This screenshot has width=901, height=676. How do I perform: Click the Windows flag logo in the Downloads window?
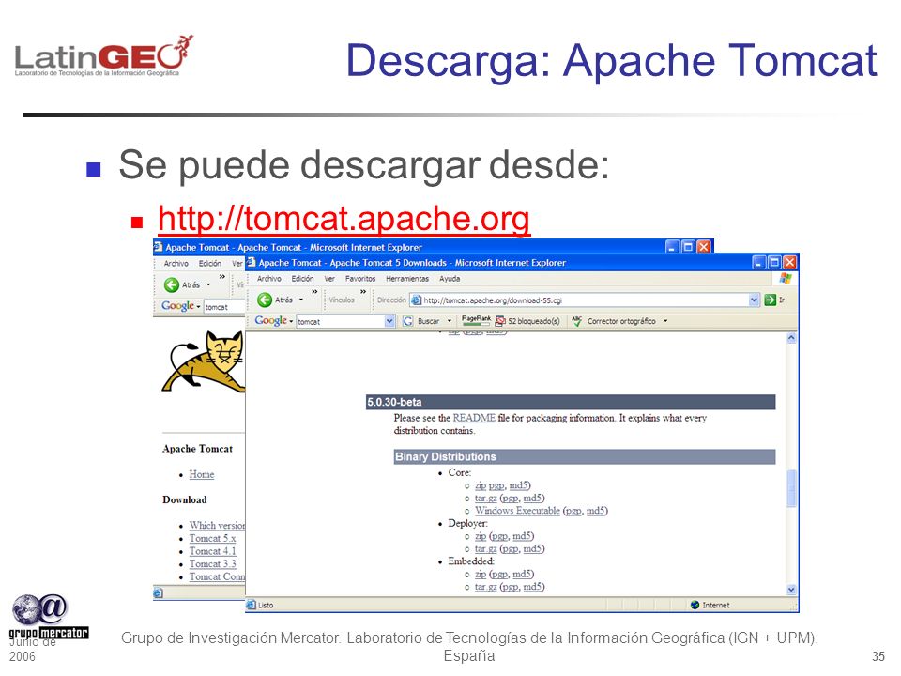click(x=786, y=279)
